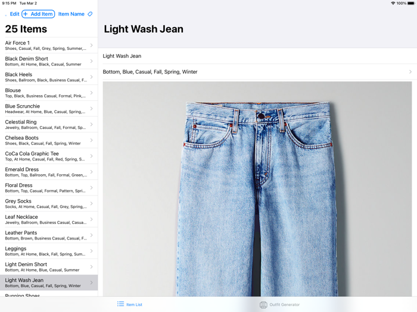This screenshot has width=417, height=312.
Task: Select Leggings item
Action: 49,251
